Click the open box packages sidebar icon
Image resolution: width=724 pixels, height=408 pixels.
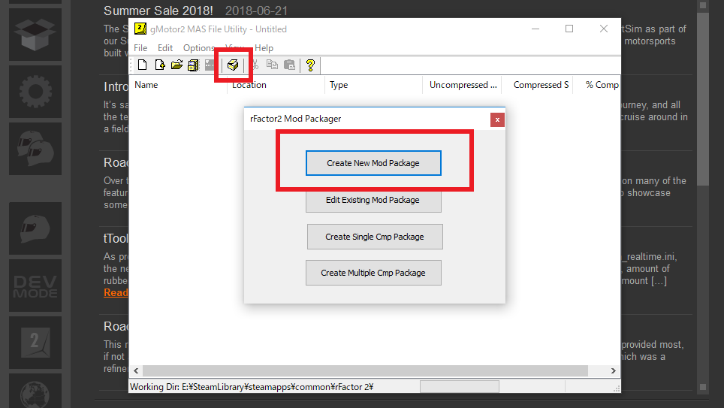click(x=34, y=30)
